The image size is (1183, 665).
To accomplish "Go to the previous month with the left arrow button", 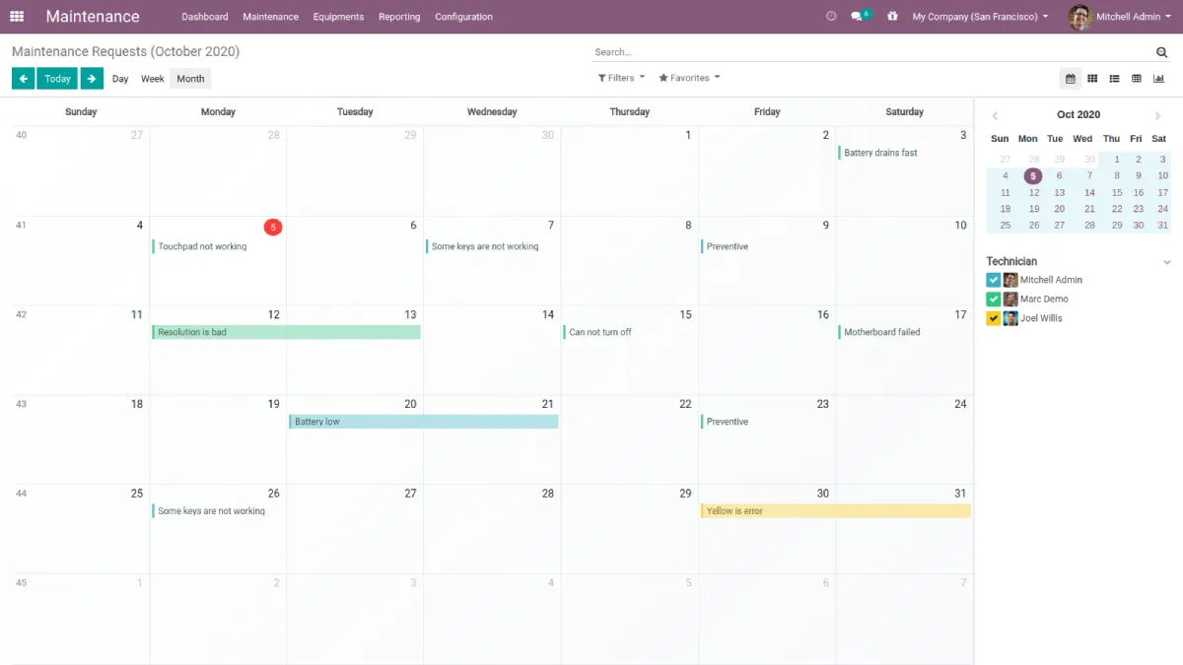I will 23,79.
